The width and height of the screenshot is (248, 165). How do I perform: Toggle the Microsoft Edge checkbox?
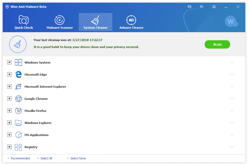pos(9,74)
